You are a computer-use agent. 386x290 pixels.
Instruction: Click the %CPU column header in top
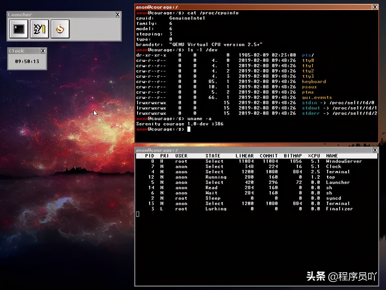pos(314,156)
